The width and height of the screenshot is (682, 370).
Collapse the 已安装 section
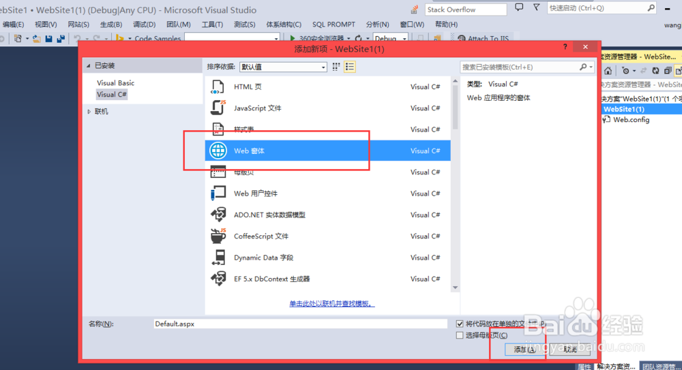(x=89, y=65)
